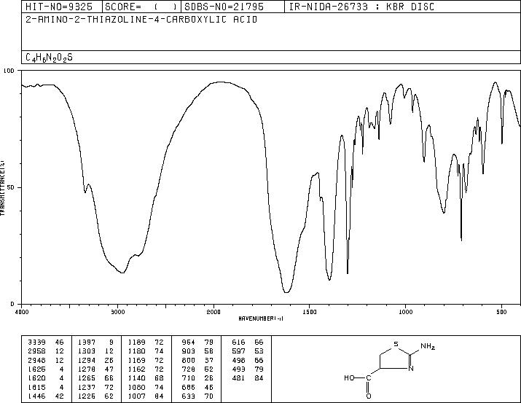521x403 pixels.
Task: Click the chemical structure drawing thumbnail
Action: coord(389,369)
